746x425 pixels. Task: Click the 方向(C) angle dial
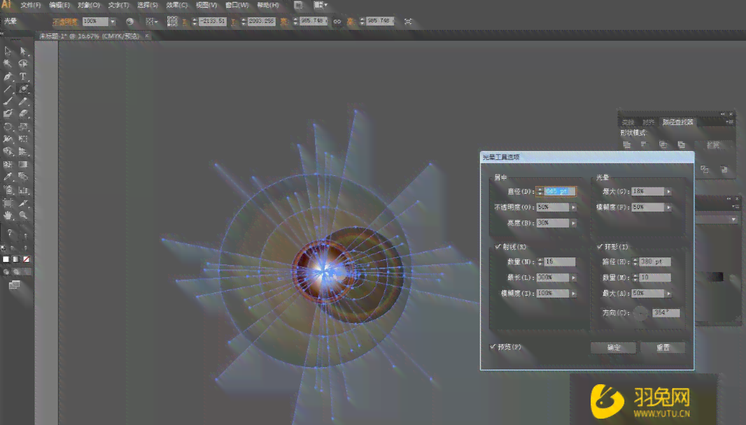641,313
